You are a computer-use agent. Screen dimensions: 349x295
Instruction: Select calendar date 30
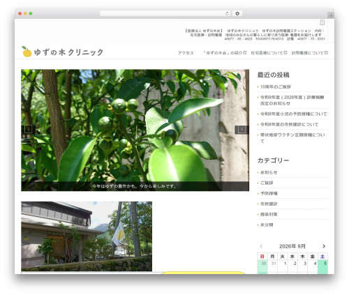tap(262, 266)
